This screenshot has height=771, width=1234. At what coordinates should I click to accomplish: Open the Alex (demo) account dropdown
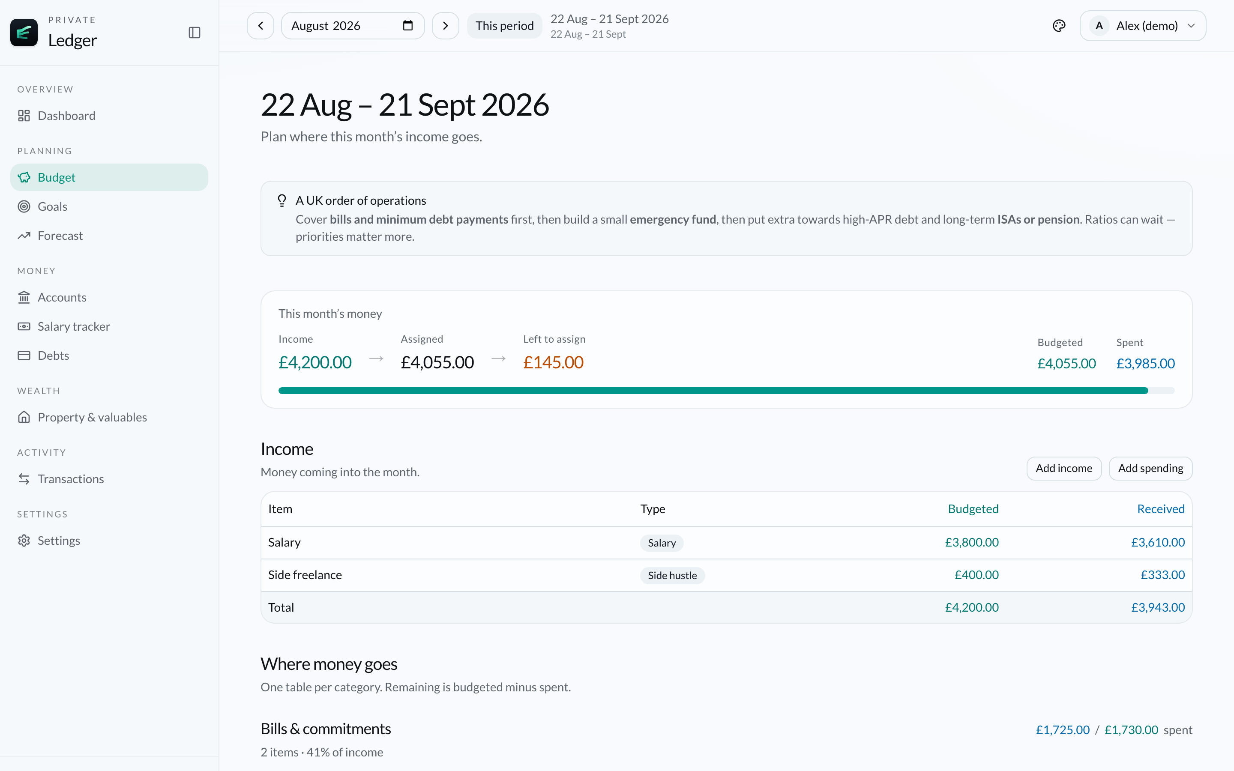coord(1143,26)
